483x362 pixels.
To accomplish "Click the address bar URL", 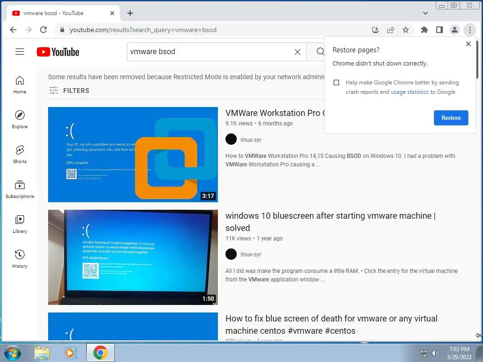I will 143,30.
